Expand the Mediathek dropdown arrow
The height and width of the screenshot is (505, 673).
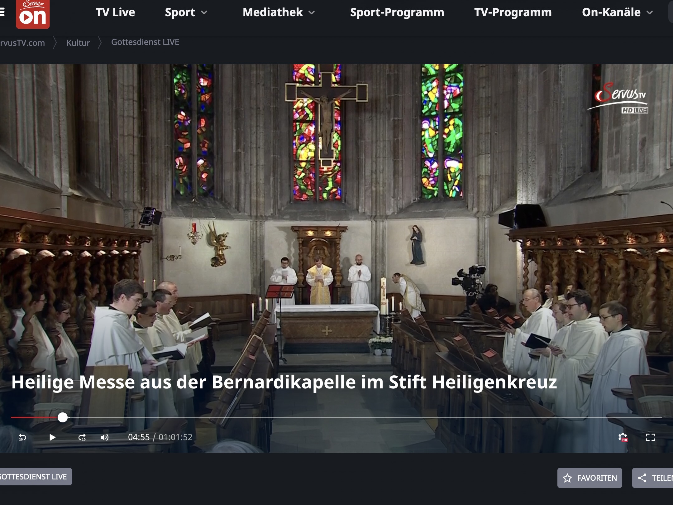click(x=312, y=13)
